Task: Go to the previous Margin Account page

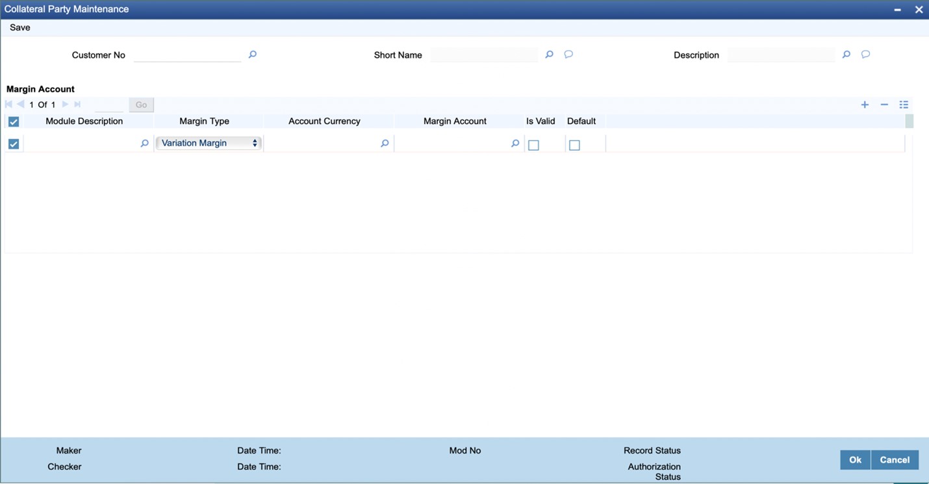Action: click(20, 105)
